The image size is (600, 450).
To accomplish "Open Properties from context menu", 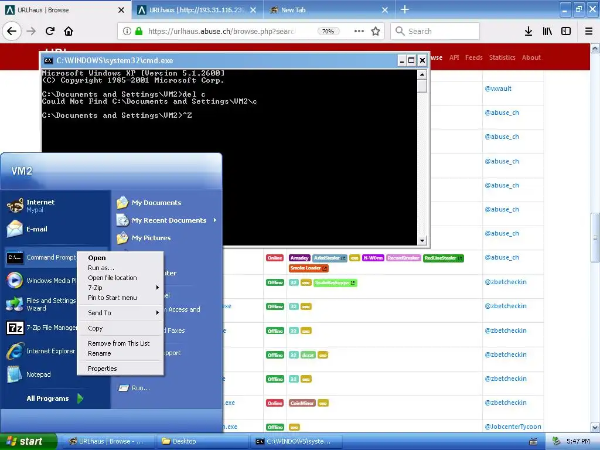I will pyautogui.click(x=121, y=369).
